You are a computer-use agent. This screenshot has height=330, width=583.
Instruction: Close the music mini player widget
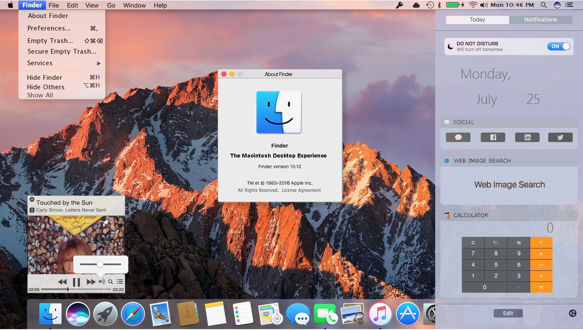[x=32, y=200]
